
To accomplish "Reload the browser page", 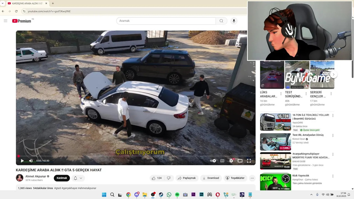I will (x=16, y=11).
